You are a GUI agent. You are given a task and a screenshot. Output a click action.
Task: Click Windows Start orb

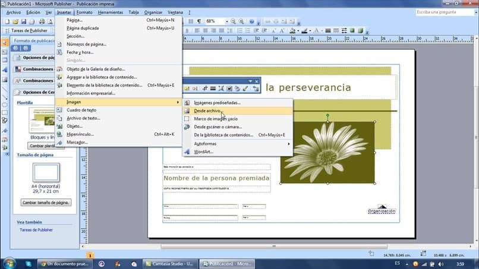pos(9,264)
